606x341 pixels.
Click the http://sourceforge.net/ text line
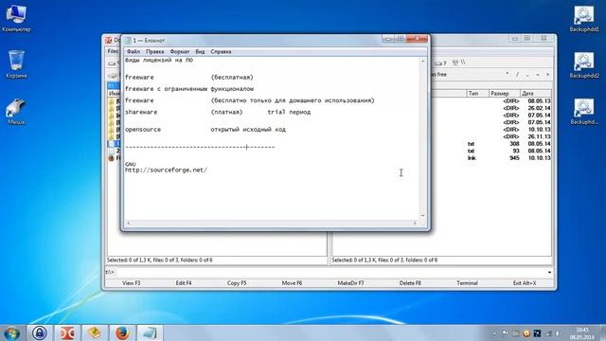click(x=167, y=170)
